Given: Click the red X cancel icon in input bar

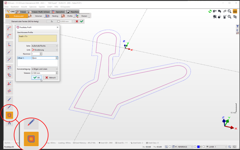Looking at the screenshot, I should [77, 22].
